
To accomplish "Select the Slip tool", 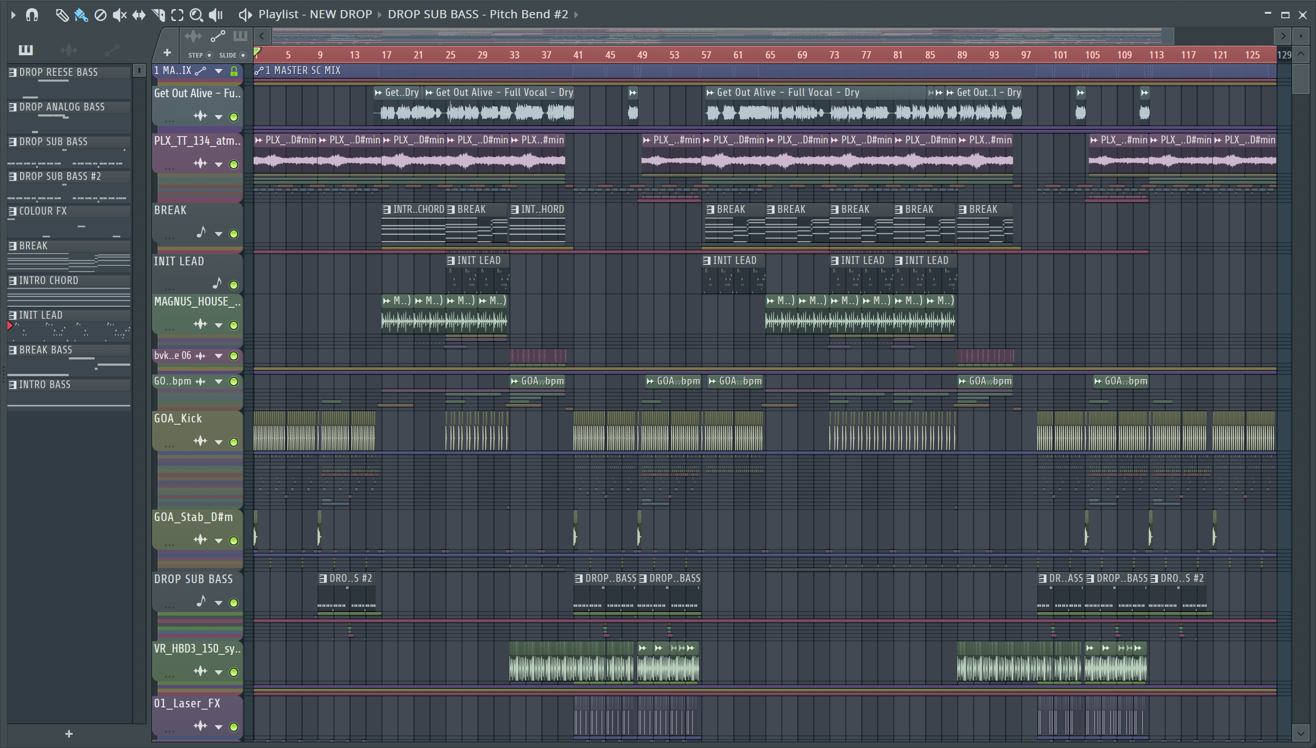I will coord(139,15).
